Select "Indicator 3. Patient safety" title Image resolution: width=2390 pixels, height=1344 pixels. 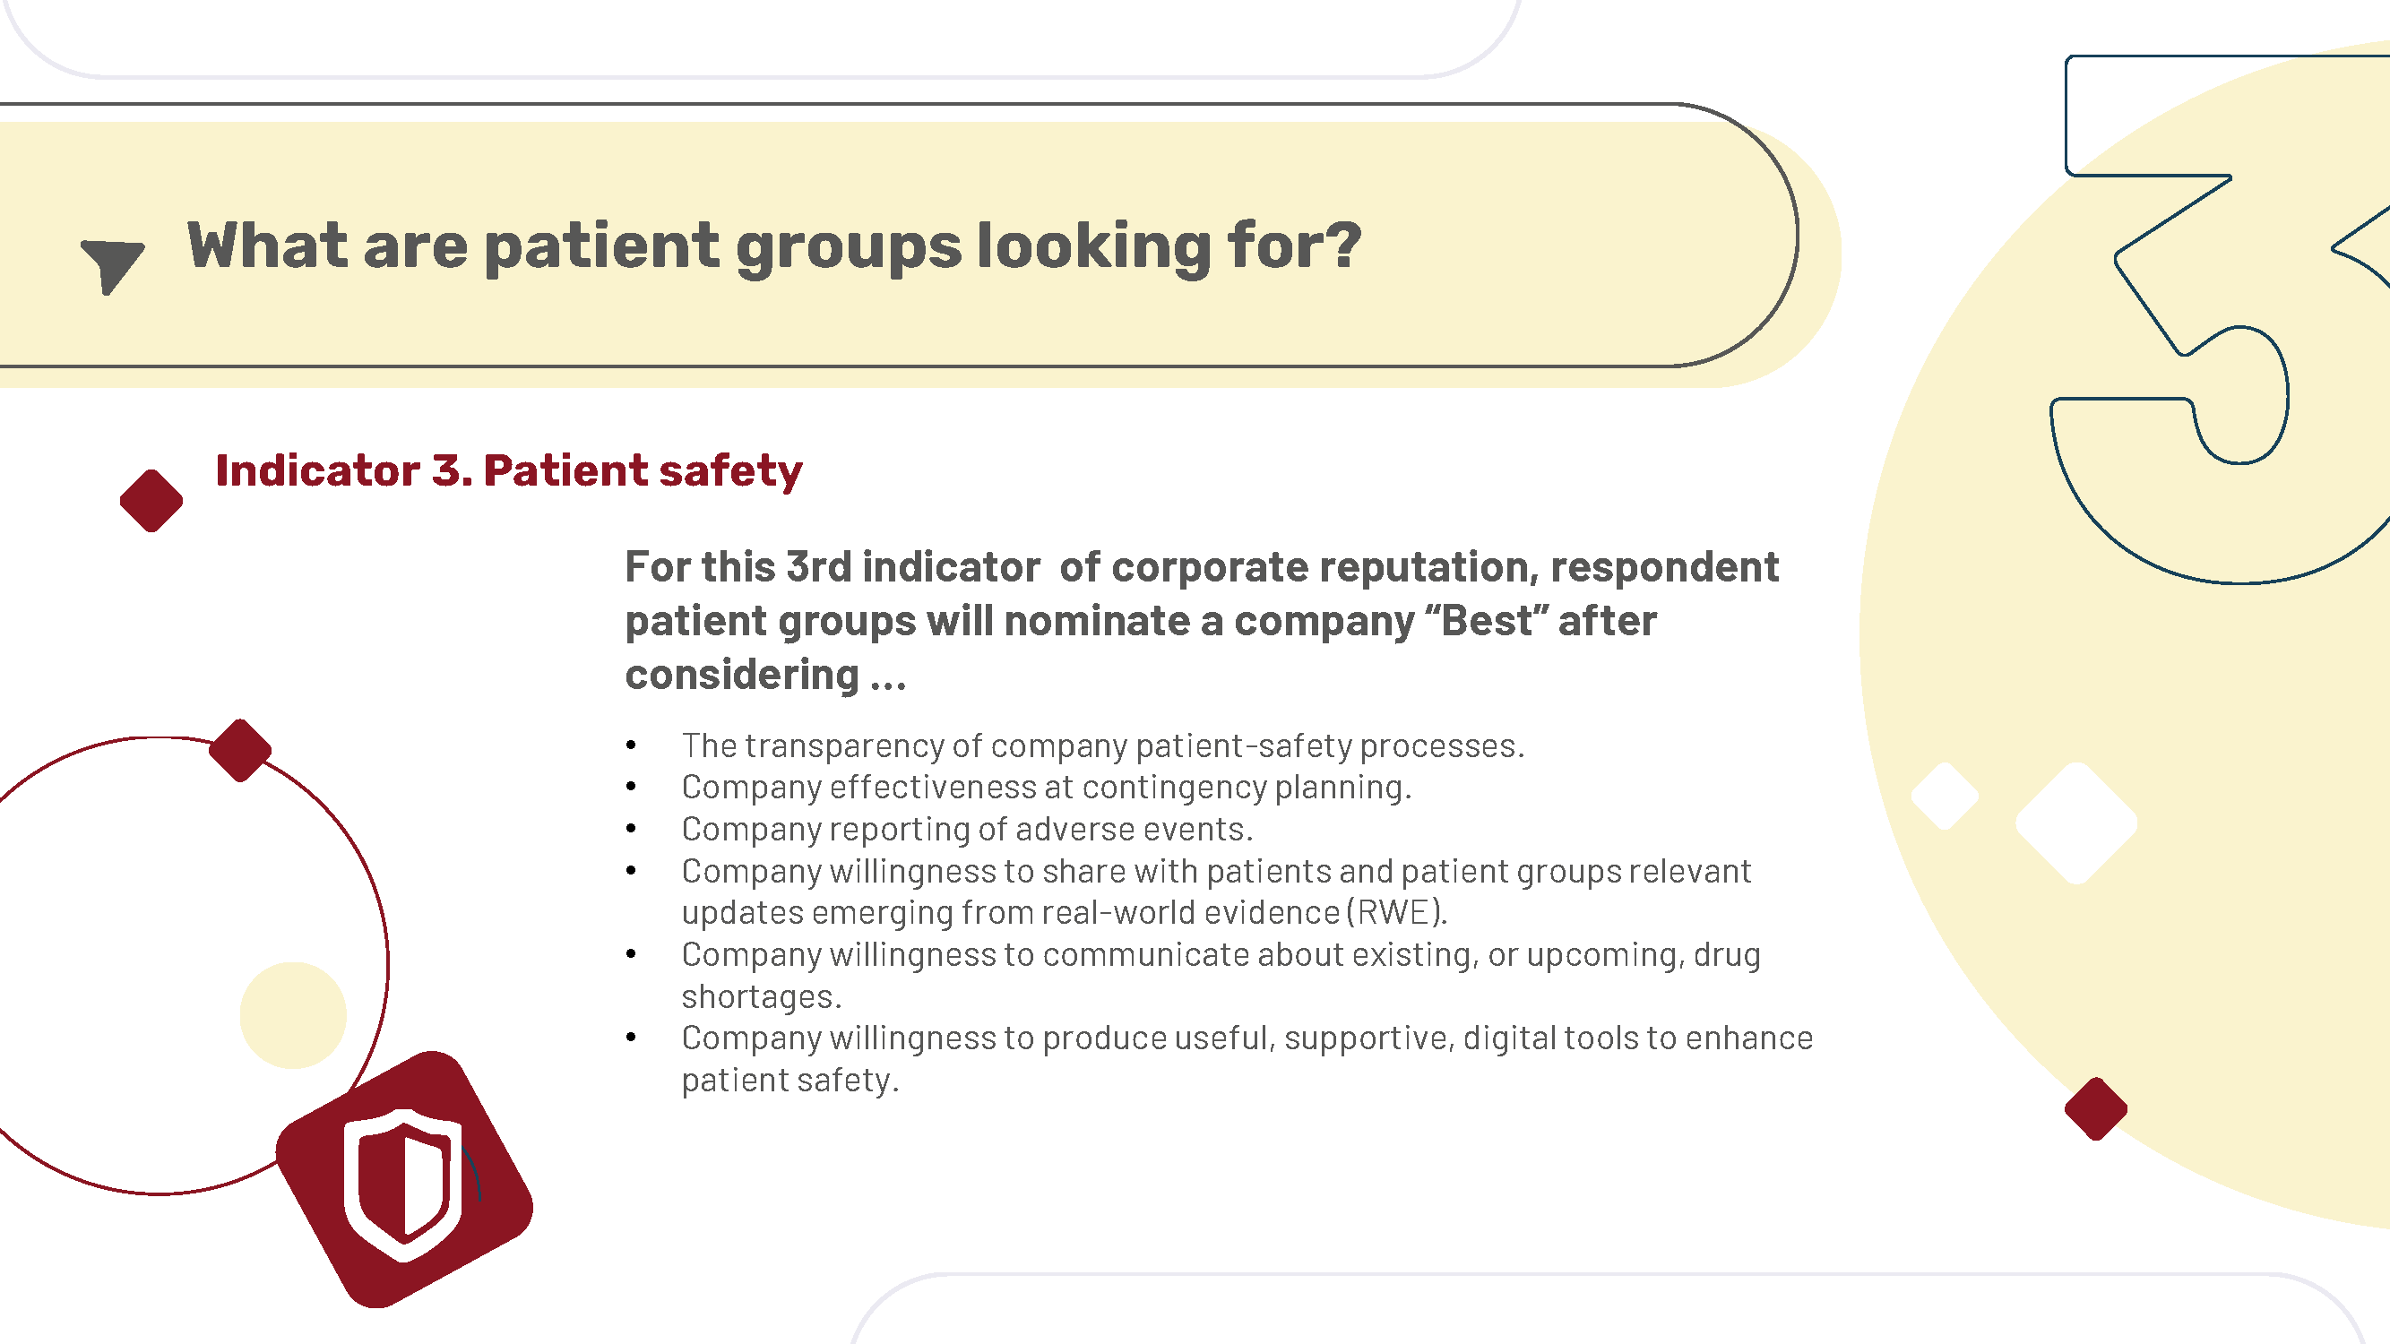(508, 471)
